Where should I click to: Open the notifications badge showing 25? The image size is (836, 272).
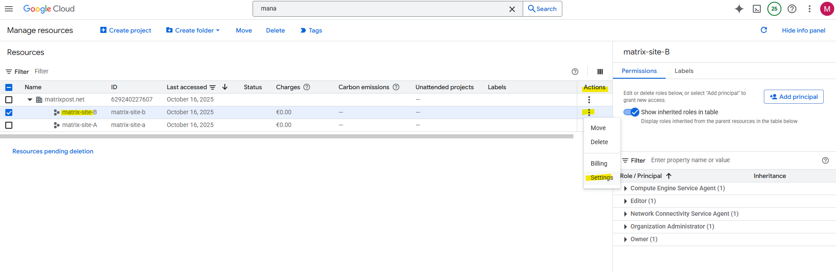(x=774, y=9)
